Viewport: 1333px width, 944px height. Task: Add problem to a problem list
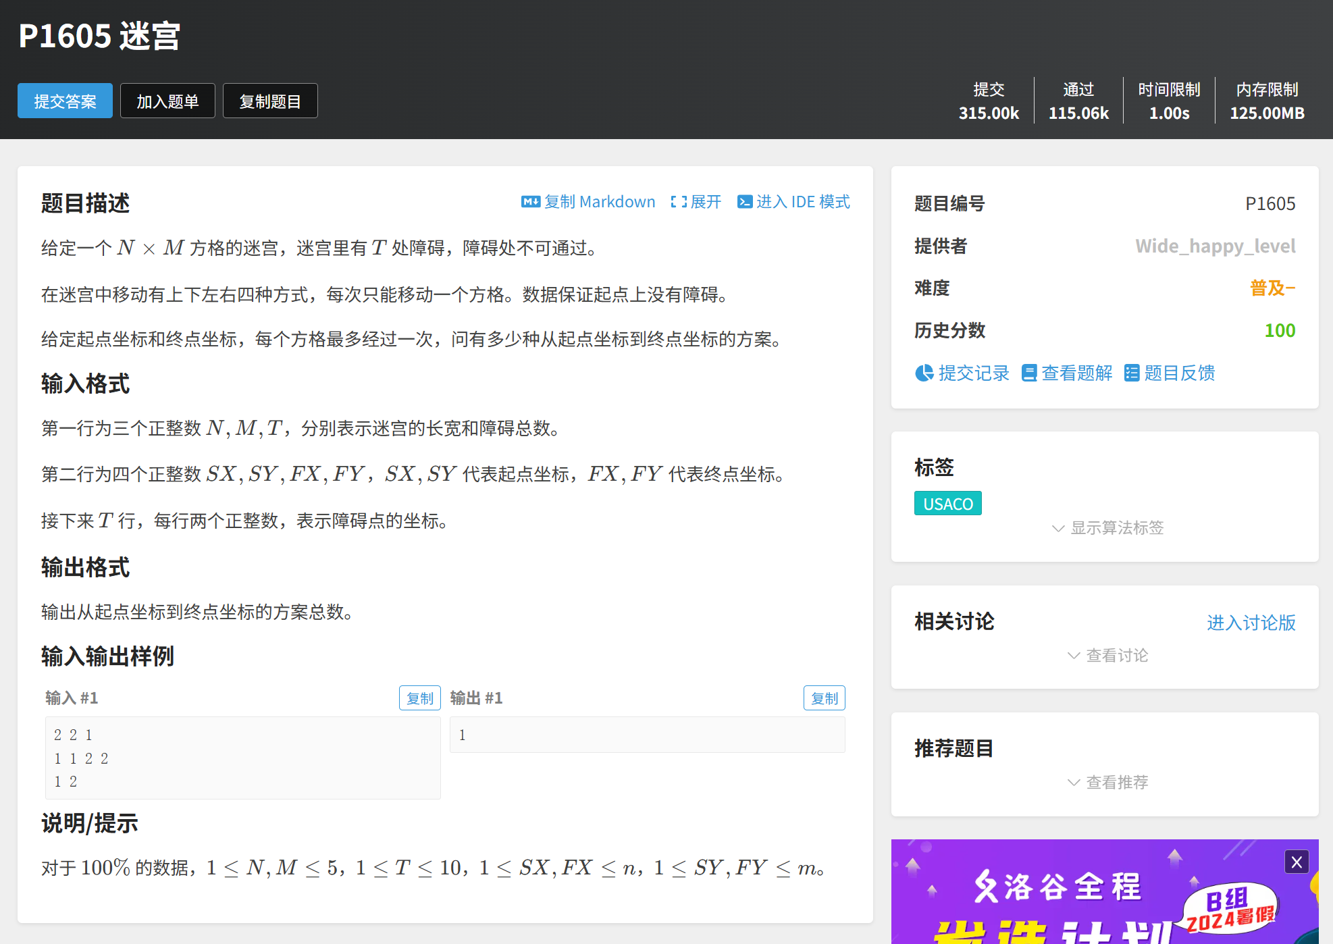click(x=167, y=101)
